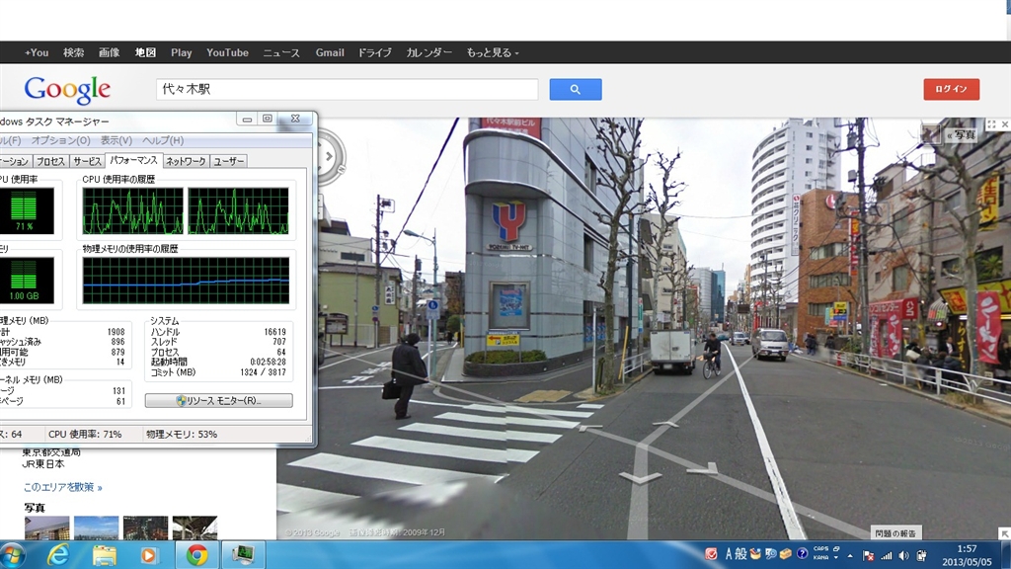Click the red ログイン button

pos(951,89)
